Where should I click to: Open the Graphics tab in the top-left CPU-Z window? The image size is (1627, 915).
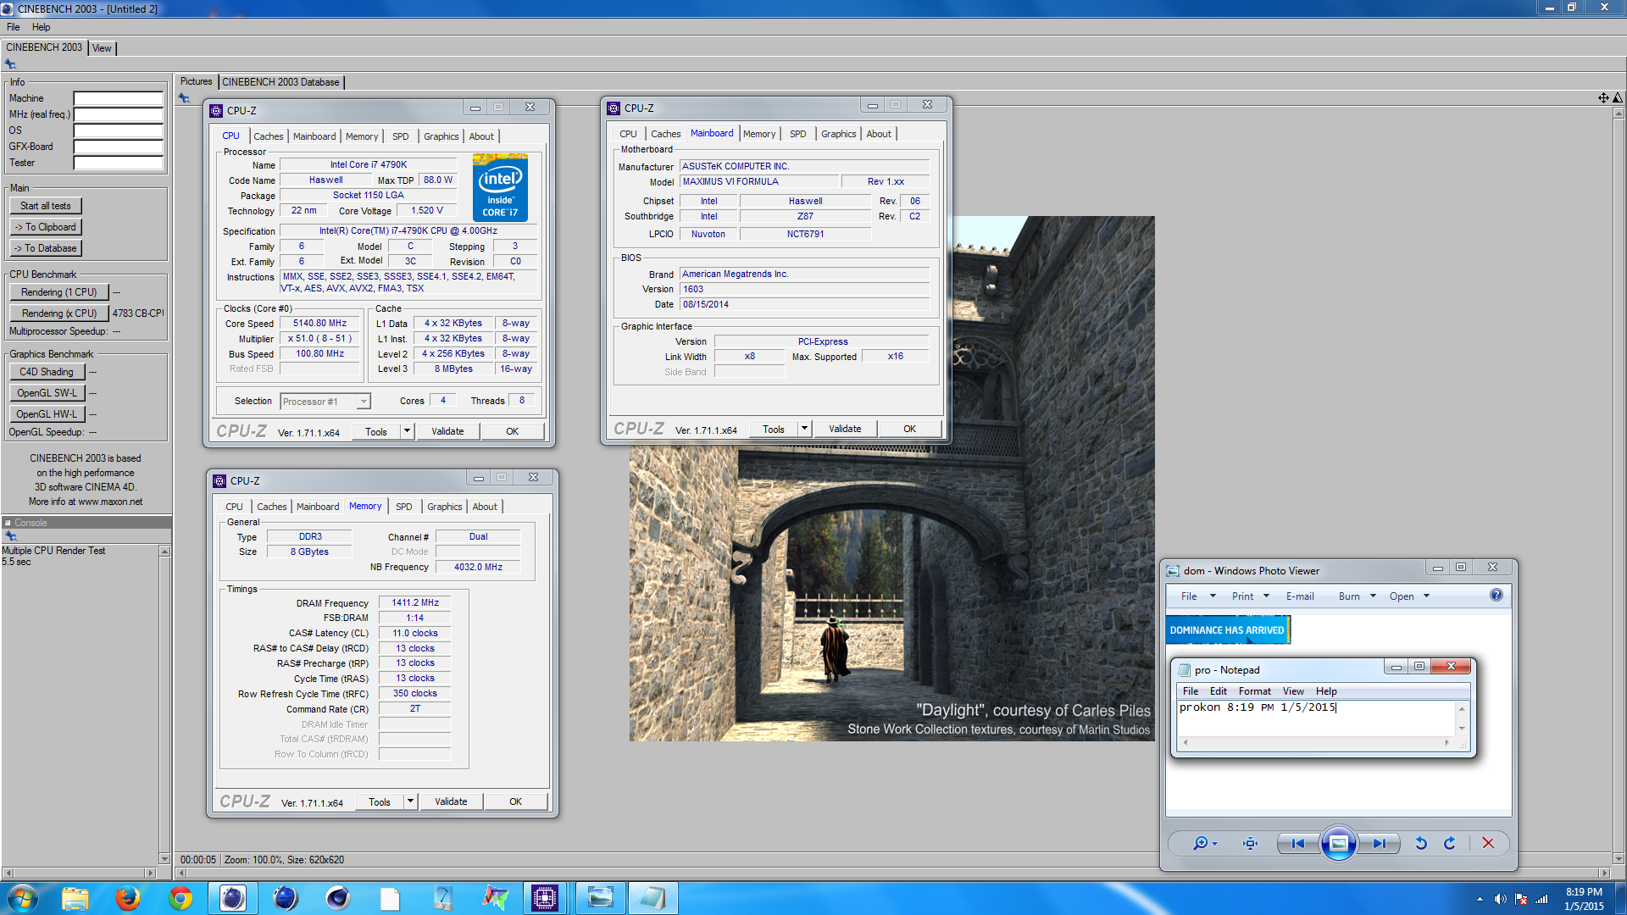pyautogui.click(x=441, y=136)
